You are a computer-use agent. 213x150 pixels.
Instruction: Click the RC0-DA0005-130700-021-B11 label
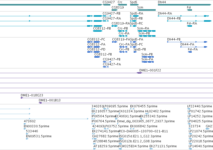(x=143, y=131)
